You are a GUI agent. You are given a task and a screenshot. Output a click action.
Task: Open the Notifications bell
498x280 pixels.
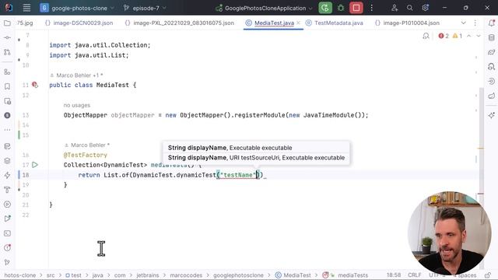(491, 23)
